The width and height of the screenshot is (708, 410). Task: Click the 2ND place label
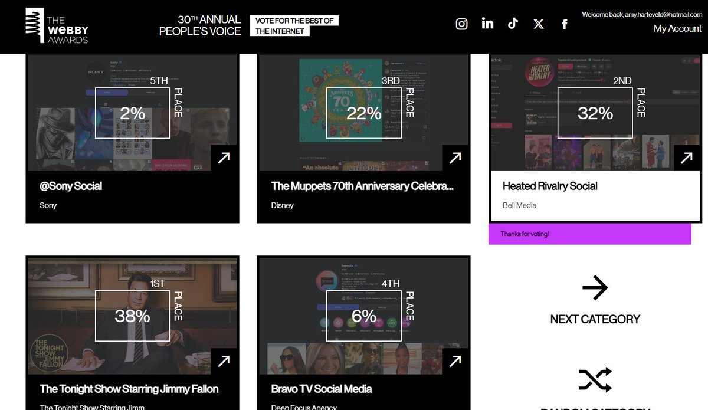[622, 81]
